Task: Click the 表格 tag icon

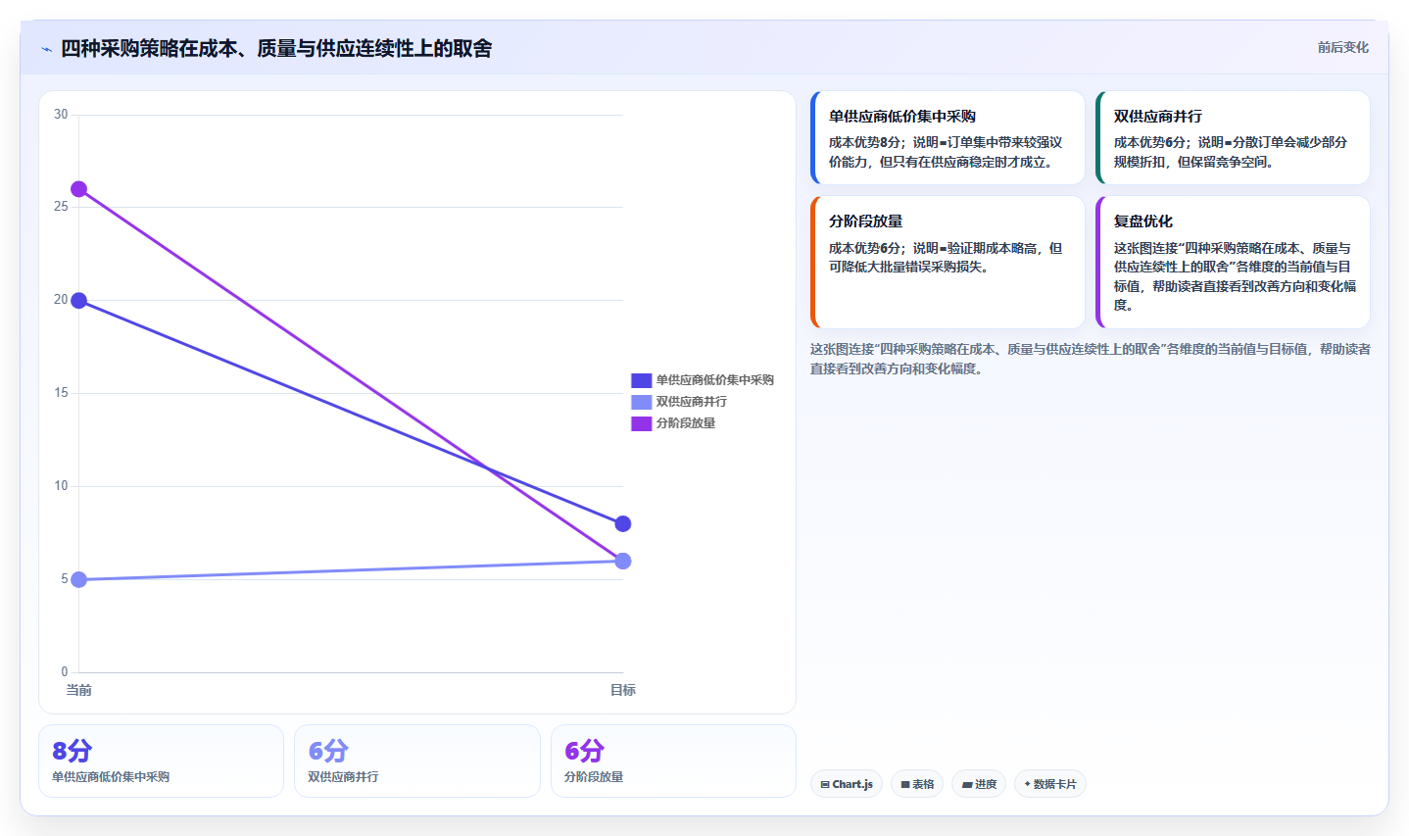Action: pos(905,785)
